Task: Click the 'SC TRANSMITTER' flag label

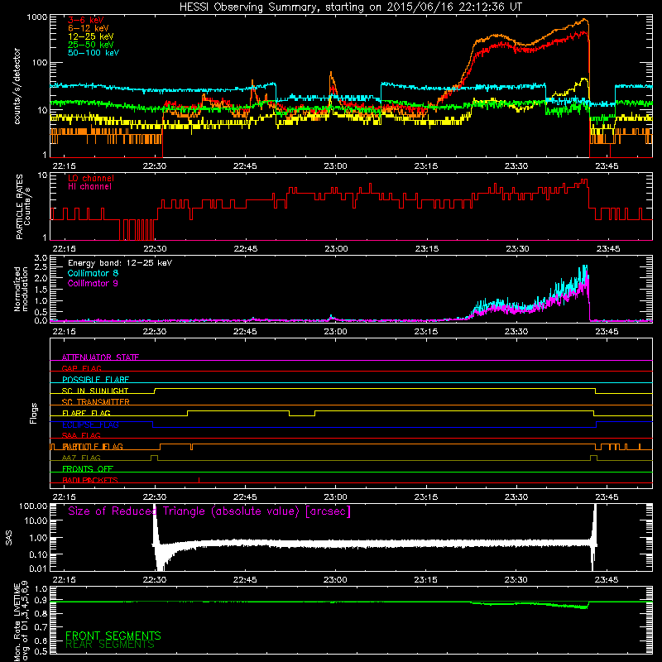Action: (95, 402)
